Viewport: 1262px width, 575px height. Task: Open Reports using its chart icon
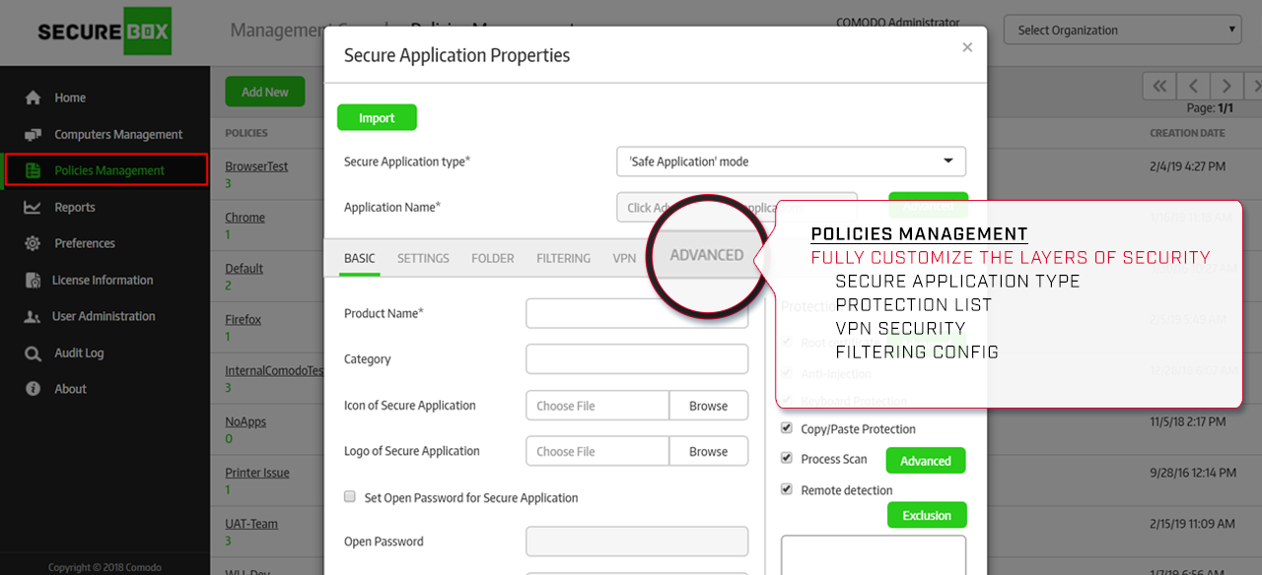[x=33, y=207]
